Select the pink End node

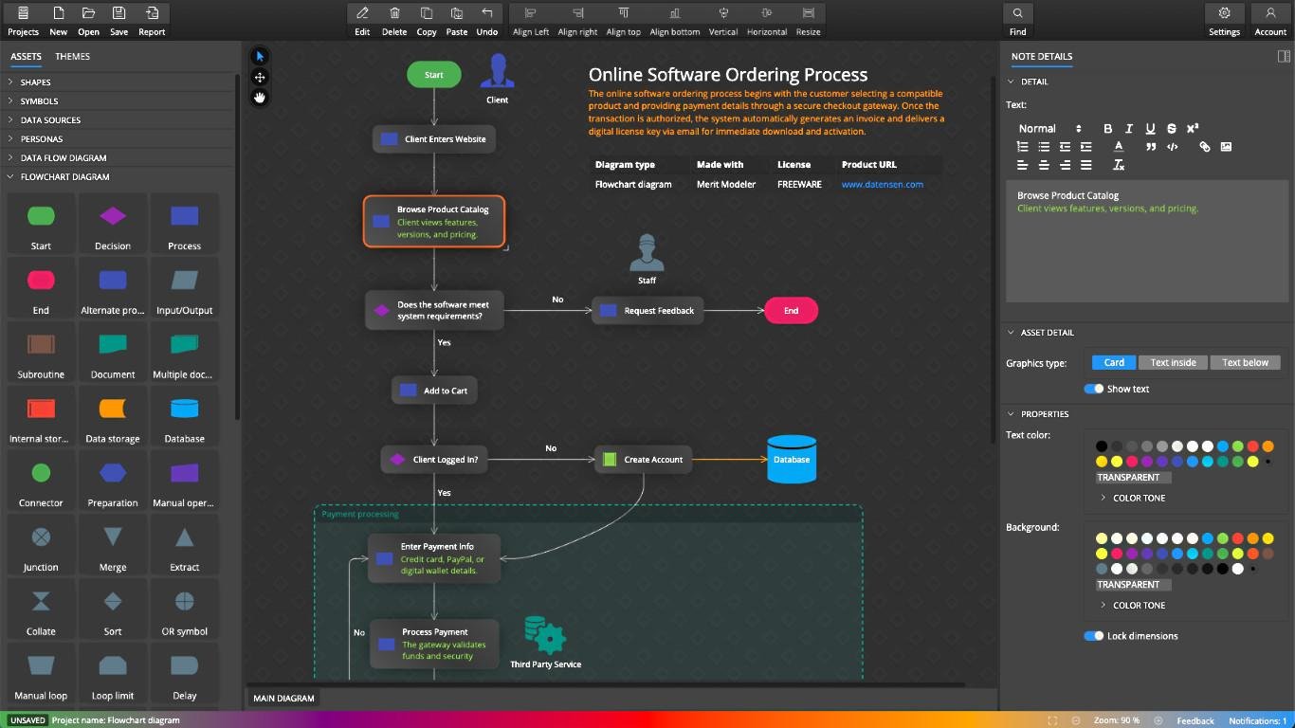coord(791,311)
